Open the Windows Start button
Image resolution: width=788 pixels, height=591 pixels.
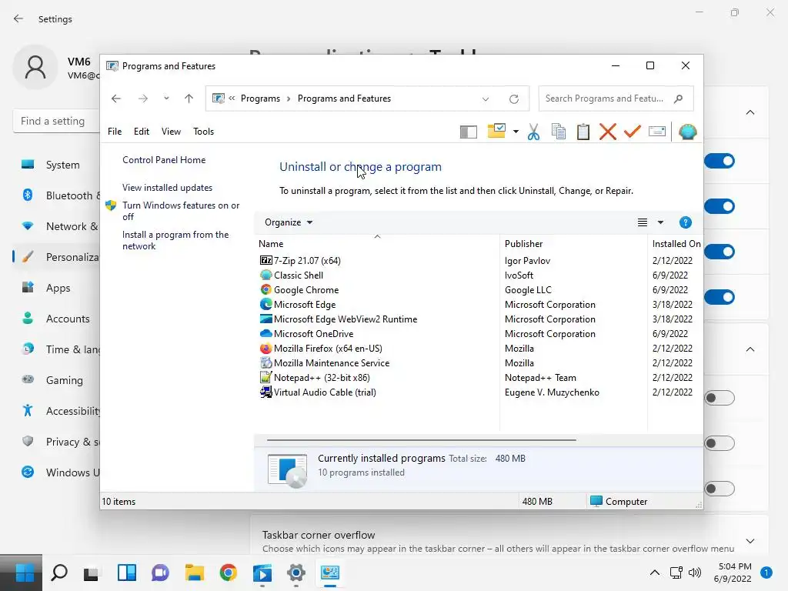24,573
